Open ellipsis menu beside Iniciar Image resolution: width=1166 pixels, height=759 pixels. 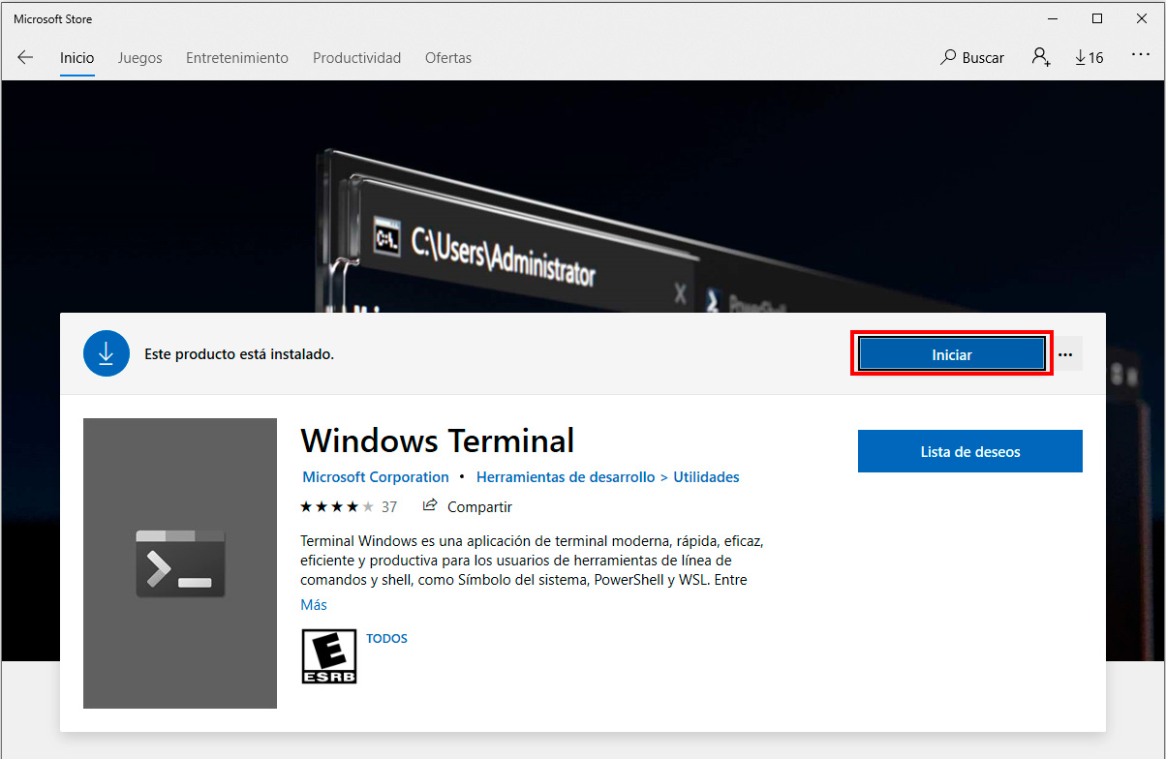[x=1065, y=354]
